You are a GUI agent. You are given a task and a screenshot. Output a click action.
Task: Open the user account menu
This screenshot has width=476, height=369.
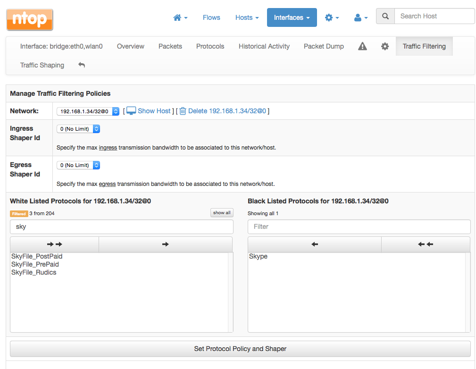pyautogui.click(x=360, y=17)
